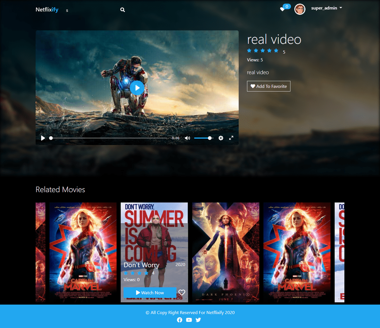Image resolution: width=380 pixels, height=328 pixels.
Task: Enter fullscreen mode in the player
Action: (x=231, y=138)
